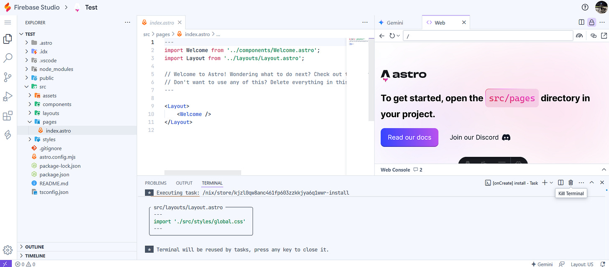Open preview in new window icon

pos(604,36)
